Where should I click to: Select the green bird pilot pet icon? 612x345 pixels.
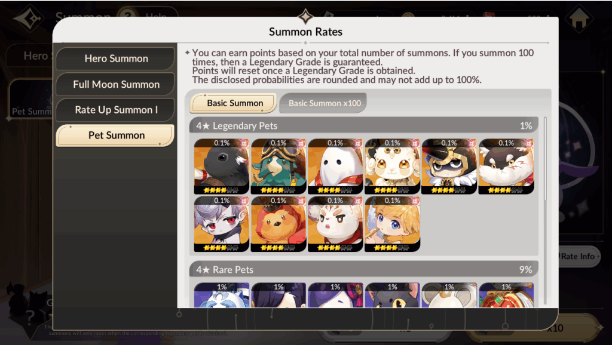coord(279,167)
